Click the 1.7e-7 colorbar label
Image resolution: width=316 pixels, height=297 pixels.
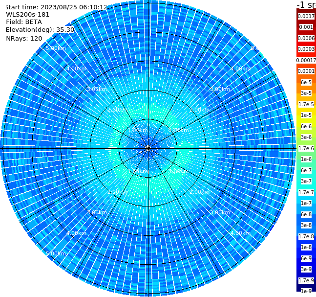click(306, 192)
